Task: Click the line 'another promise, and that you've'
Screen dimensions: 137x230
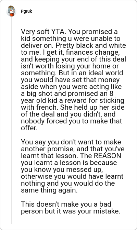Action: pyautogui.click(x=73, y=149)
